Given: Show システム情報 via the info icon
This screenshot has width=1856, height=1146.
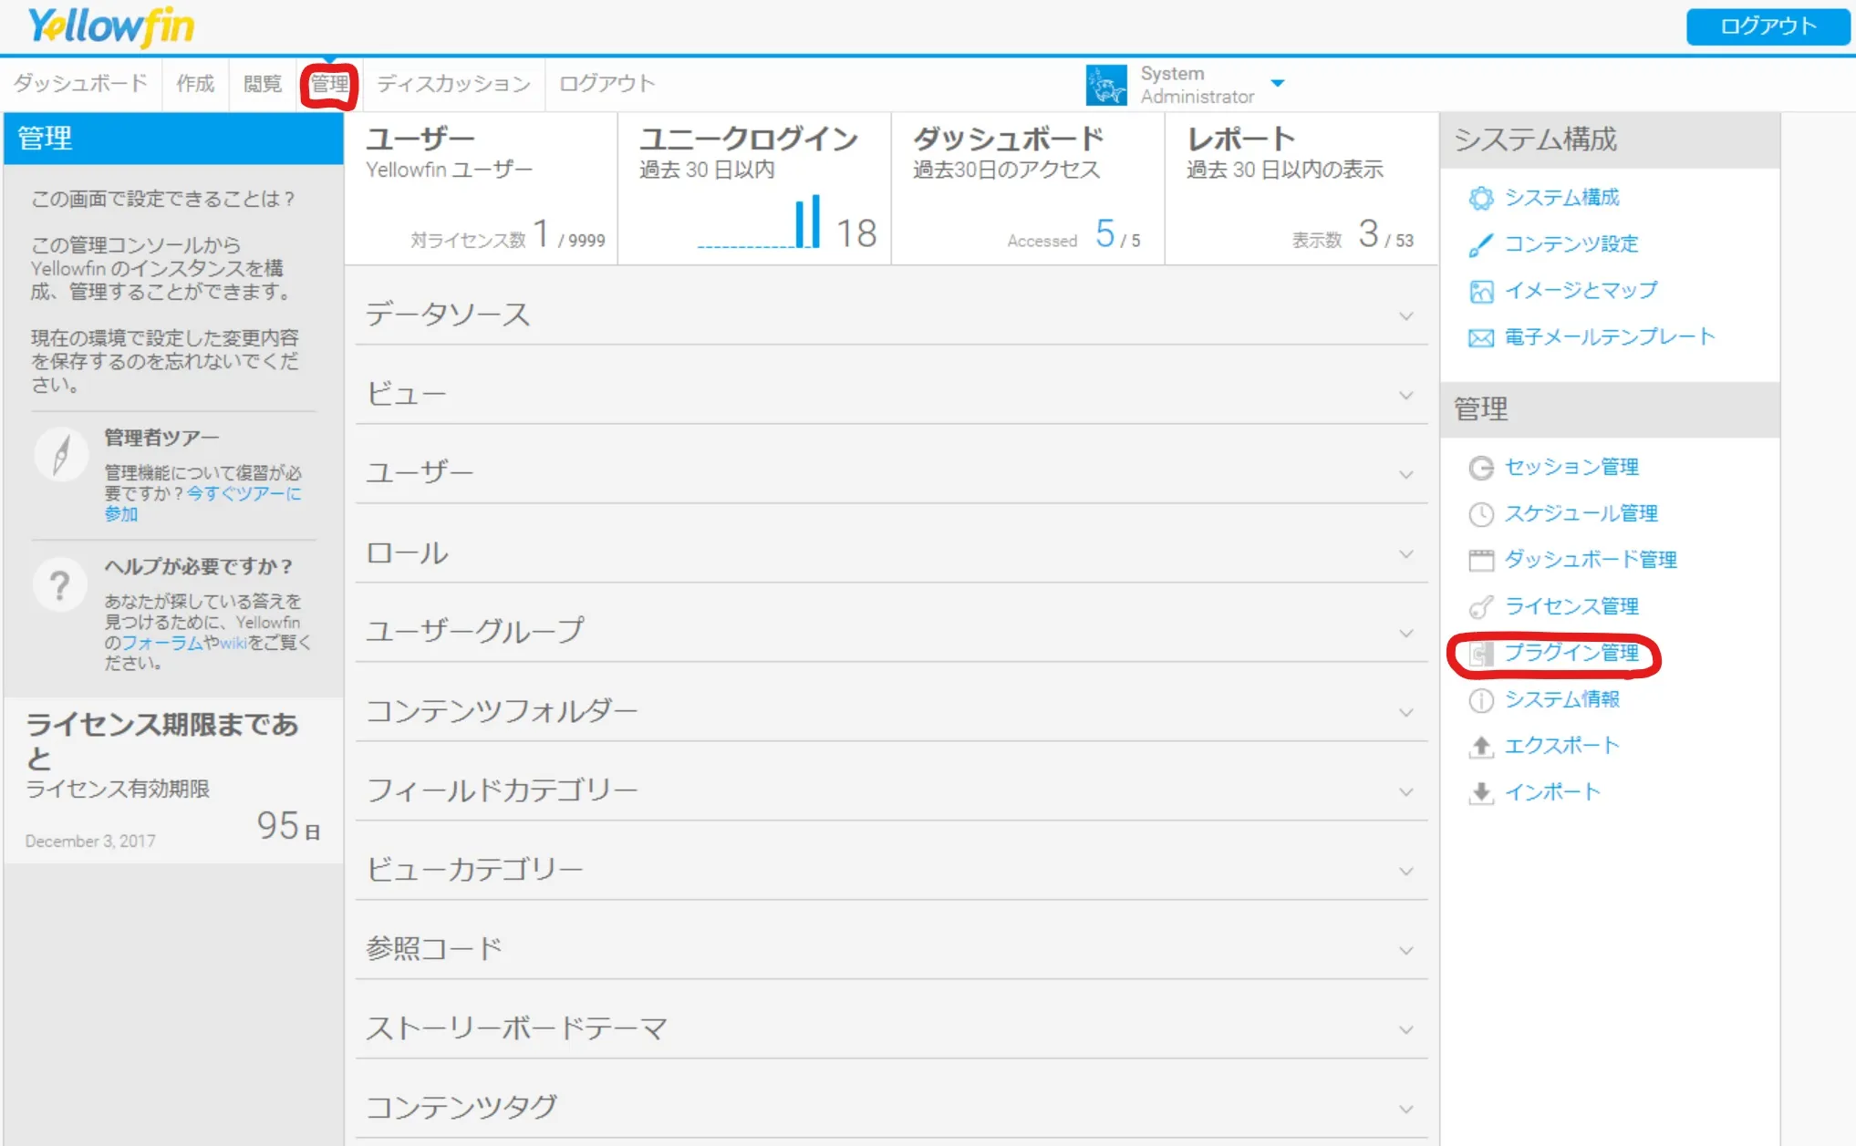Looking at the screenshot, I should coord(1482,700).
